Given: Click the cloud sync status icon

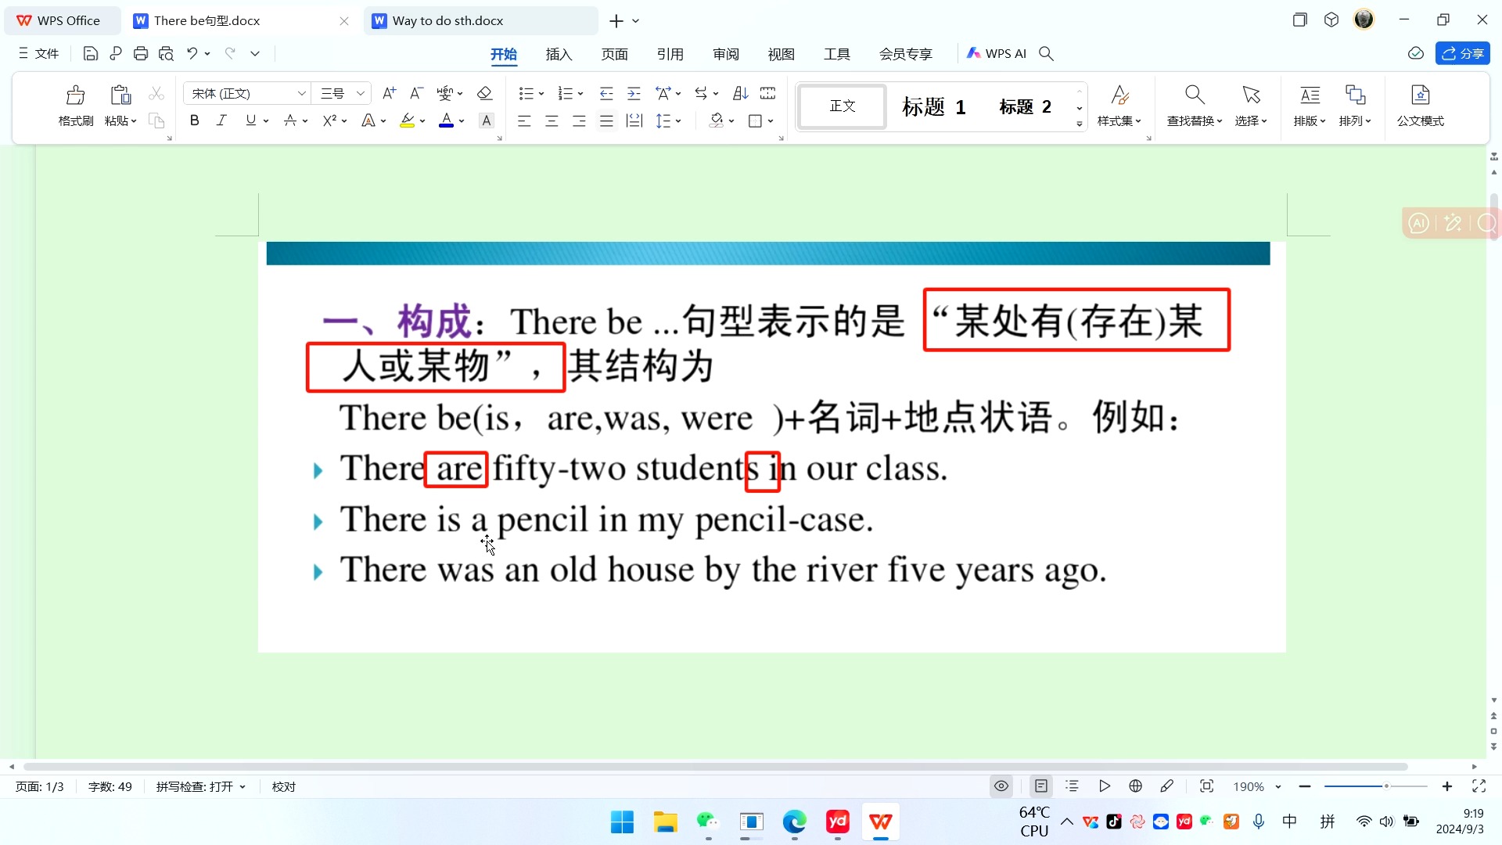Looking at the screenshot, I should click(1416, 54).
